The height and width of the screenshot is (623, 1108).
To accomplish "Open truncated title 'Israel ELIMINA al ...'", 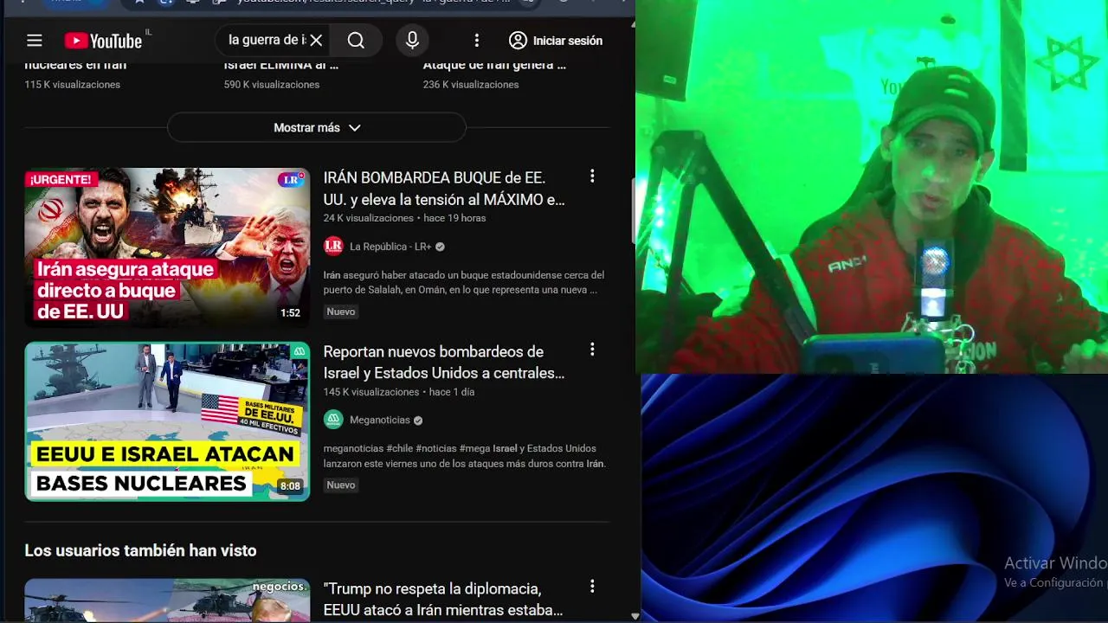I will coord(281,65).
